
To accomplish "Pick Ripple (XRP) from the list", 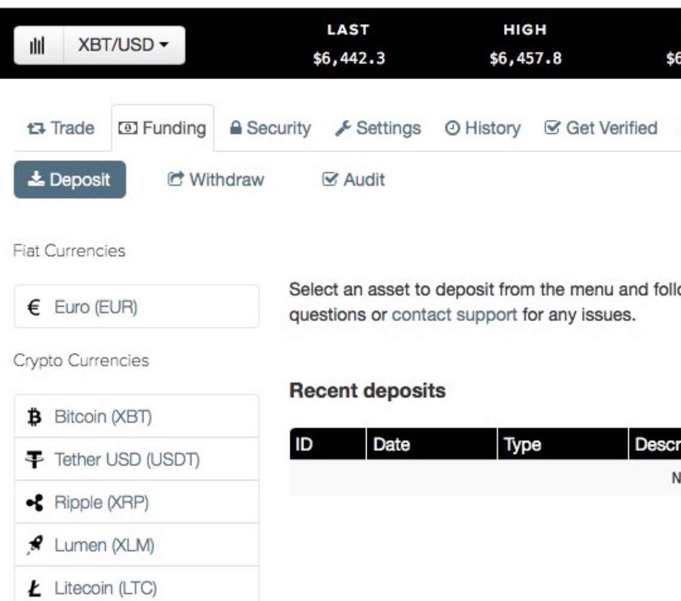I will [x=137, y=502].
